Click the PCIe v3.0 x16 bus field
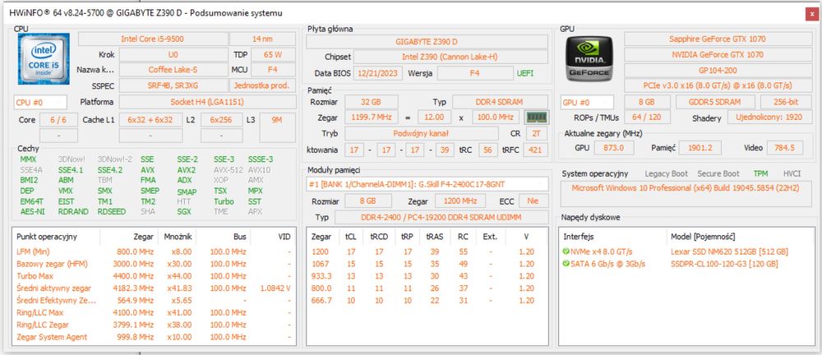The image size is (822, 355). [717, 85]
